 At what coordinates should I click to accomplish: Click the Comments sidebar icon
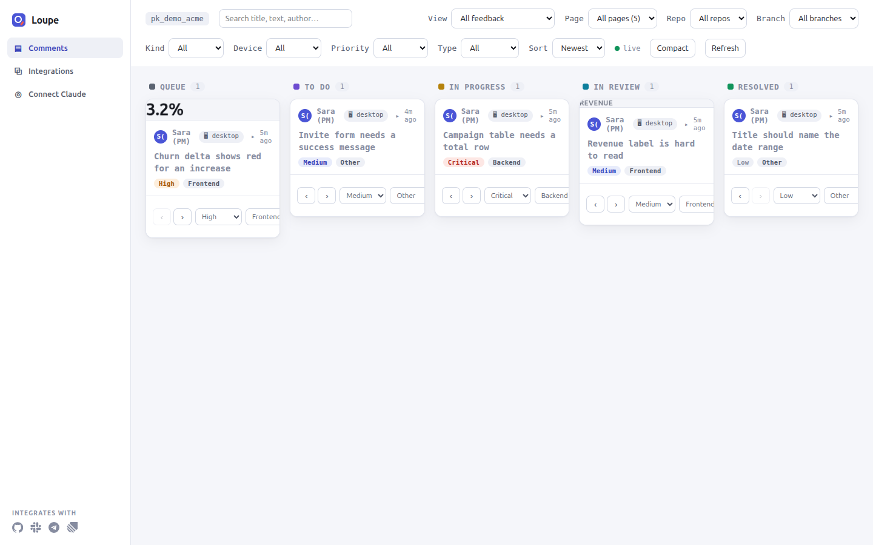(x=18, y=48)
